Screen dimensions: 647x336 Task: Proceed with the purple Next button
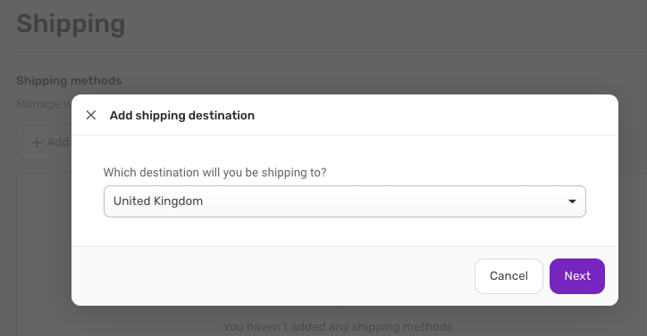click(x=577, y=276)
